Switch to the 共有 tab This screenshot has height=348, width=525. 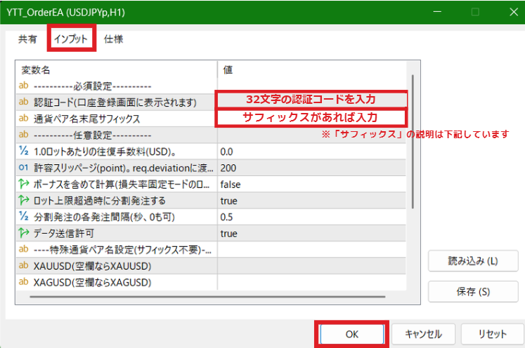(x=27, y=39)
